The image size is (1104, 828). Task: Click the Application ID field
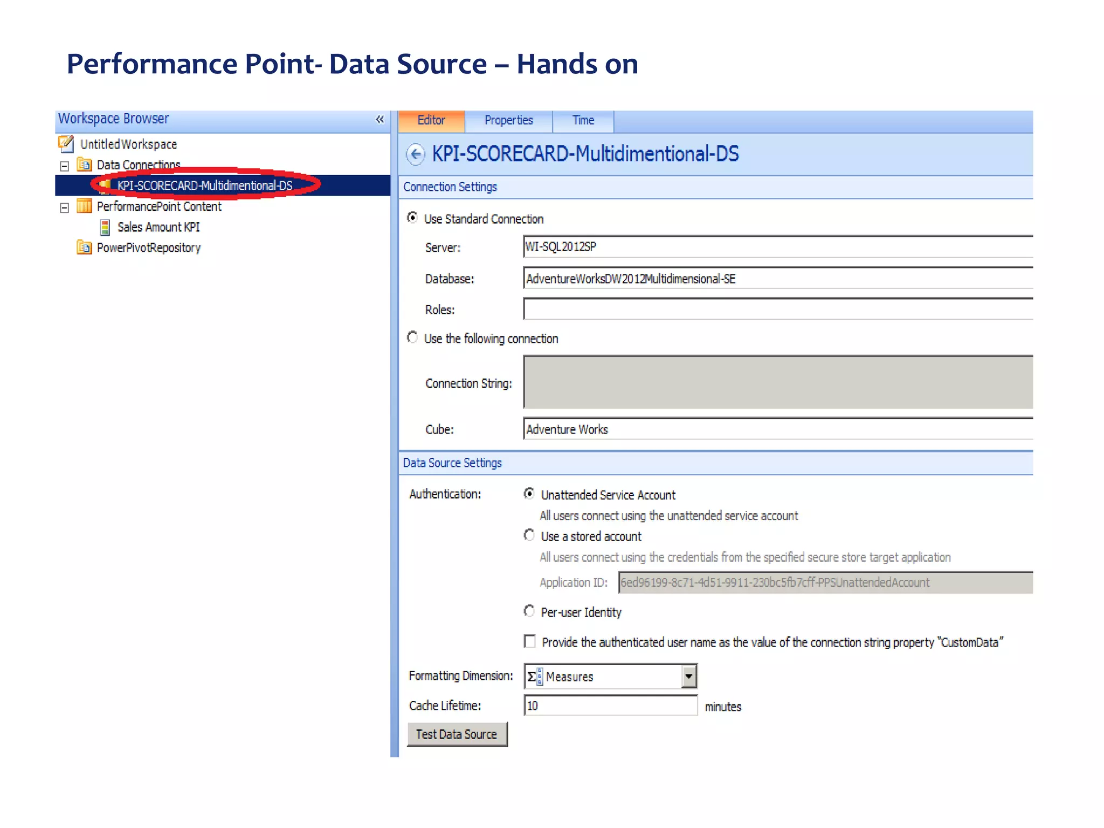(x=825, y=583)
